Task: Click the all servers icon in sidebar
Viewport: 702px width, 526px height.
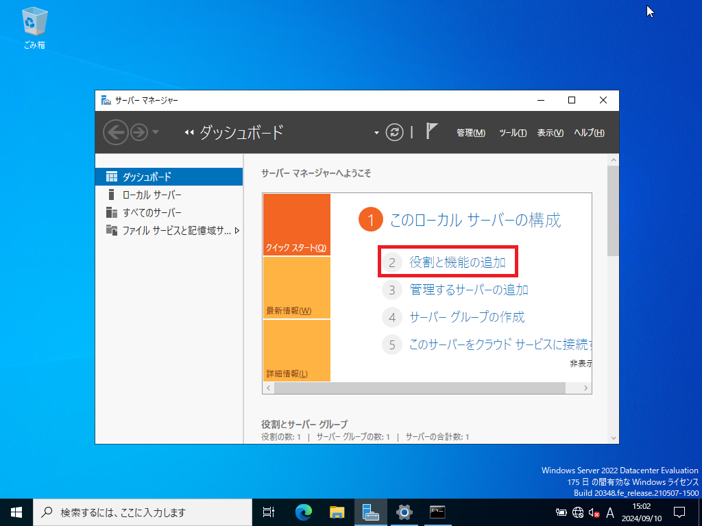Action: (x=112, y=212)
